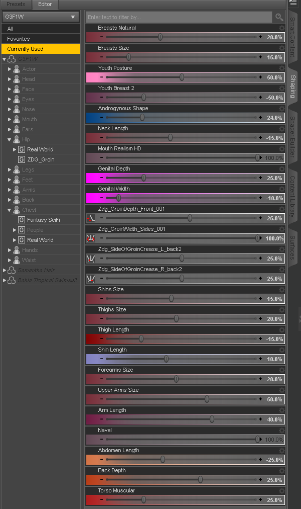
Task: Click minus button on Breasts Size
Action: pyautogui.click(x=102, y=57)
